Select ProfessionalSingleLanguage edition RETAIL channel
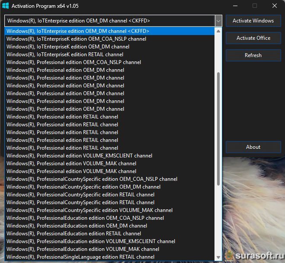 [109, 257]
